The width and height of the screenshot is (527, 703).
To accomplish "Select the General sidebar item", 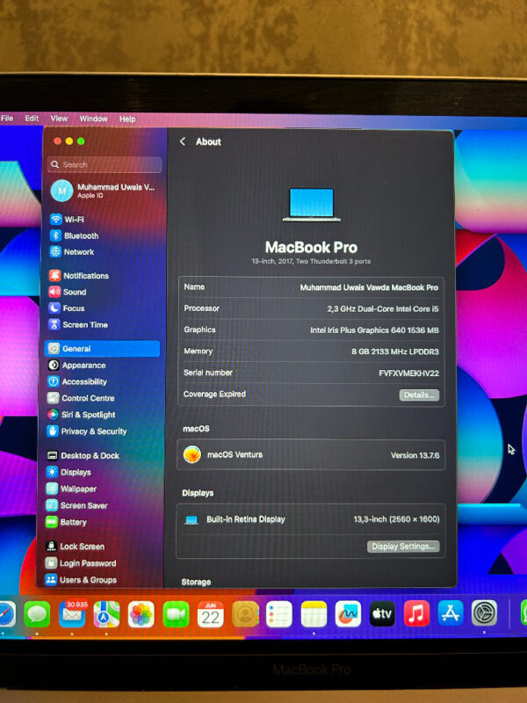I will (102, 349).
